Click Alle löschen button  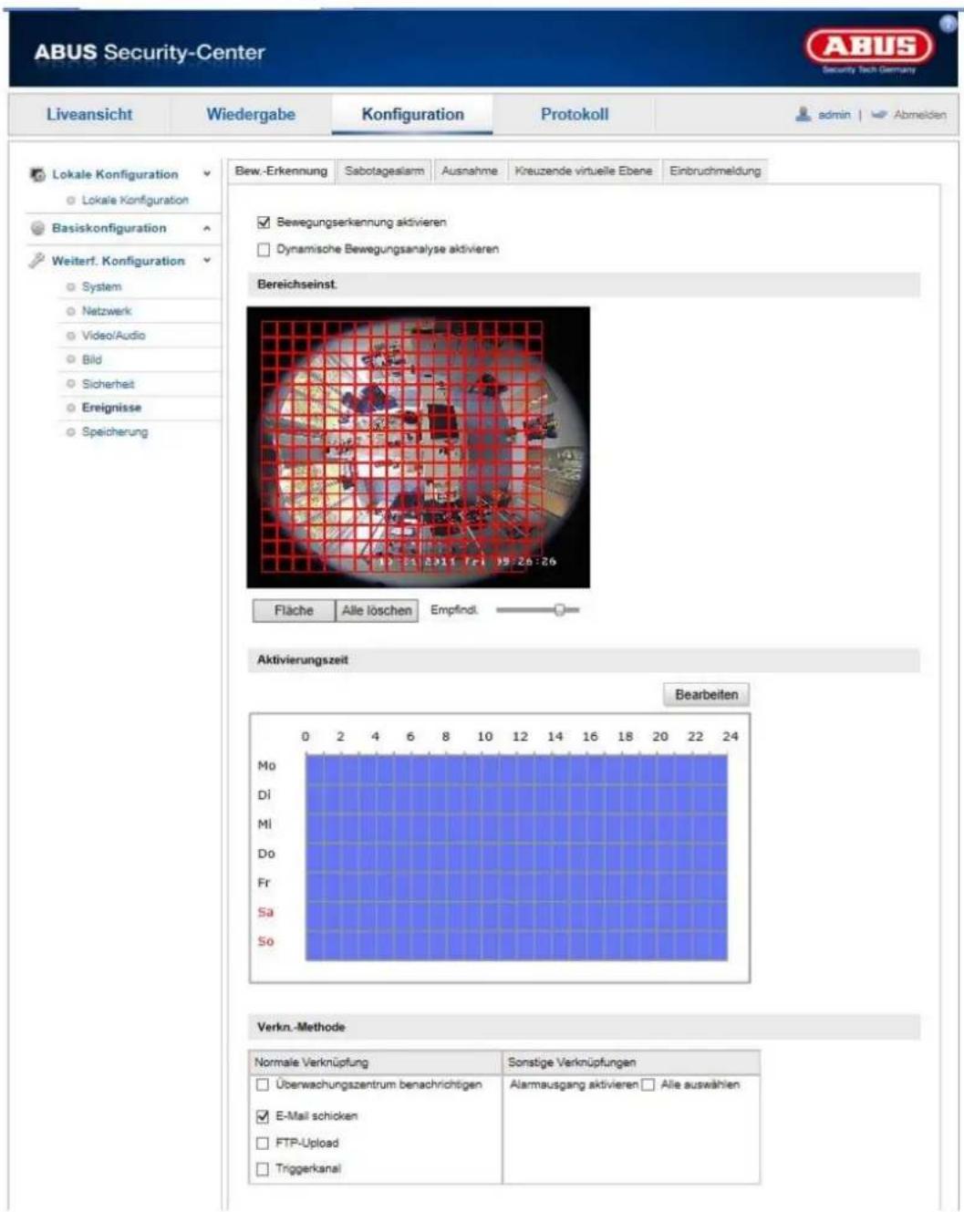coord(377,611)
